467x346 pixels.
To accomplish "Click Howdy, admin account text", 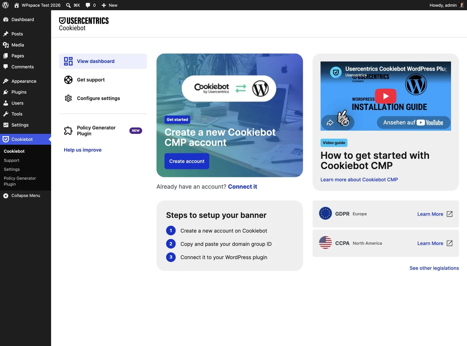I will 443,5.
